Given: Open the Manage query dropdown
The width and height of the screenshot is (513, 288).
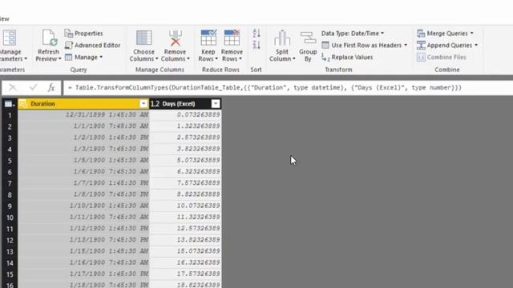Looking at the screenshot, I should click(x=84, y=57).
